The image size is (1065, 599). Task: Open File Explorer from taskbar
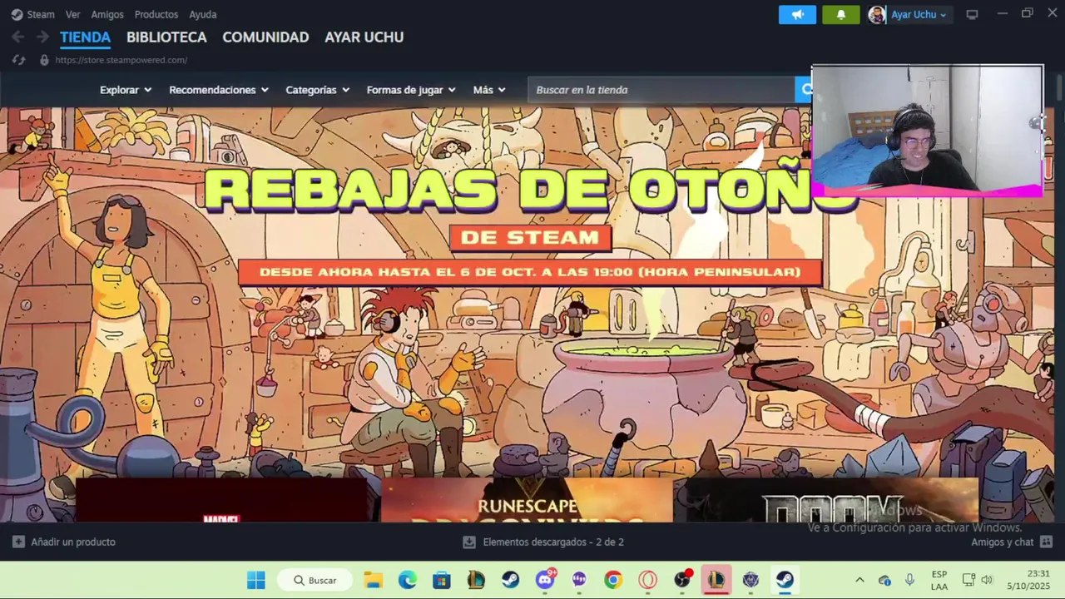click(x=373, y=580)
